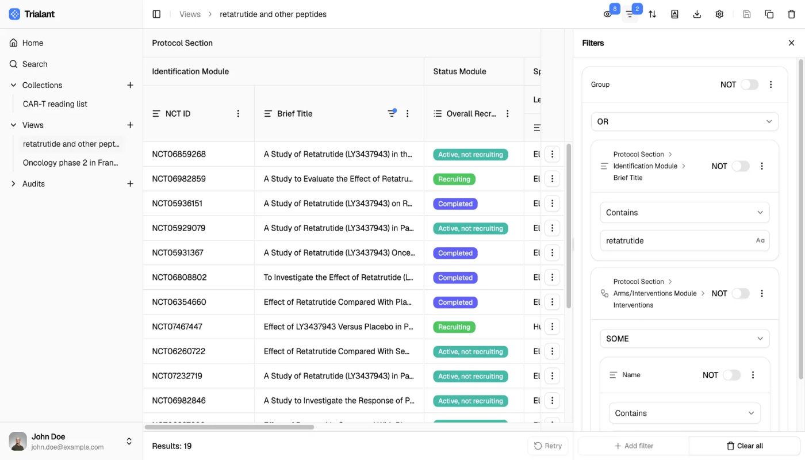Click 'A Study to Investigate the Response' title
The height and width of the screenshot is (460, 805).
tap(339, 401)
